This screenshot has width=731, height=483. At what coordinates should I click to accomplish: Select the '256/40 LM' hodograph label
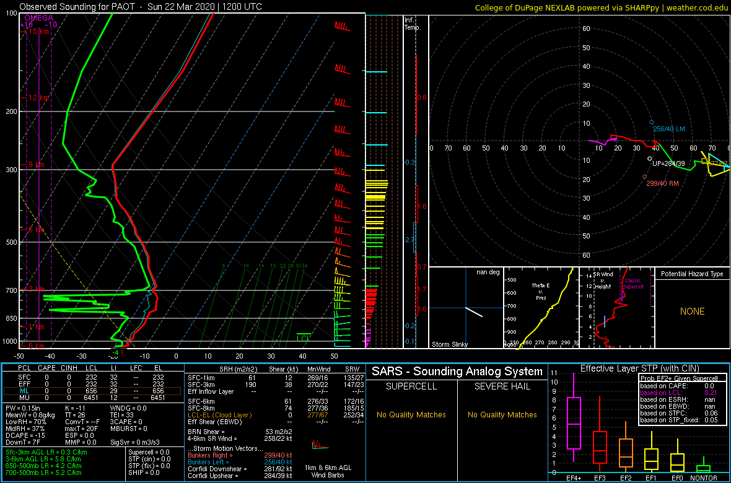pos(669,129)
